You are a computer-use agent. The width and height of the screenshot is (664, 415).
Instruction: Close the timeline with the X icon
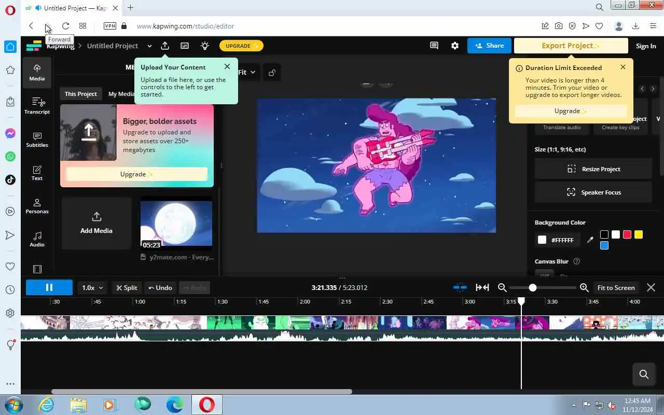point(651,287)
